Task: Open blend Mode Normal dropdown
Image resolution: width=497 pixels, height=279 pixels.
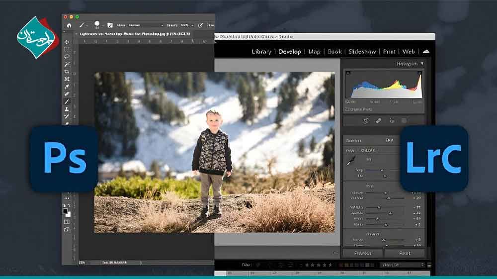Action: (x=146, y=25)
